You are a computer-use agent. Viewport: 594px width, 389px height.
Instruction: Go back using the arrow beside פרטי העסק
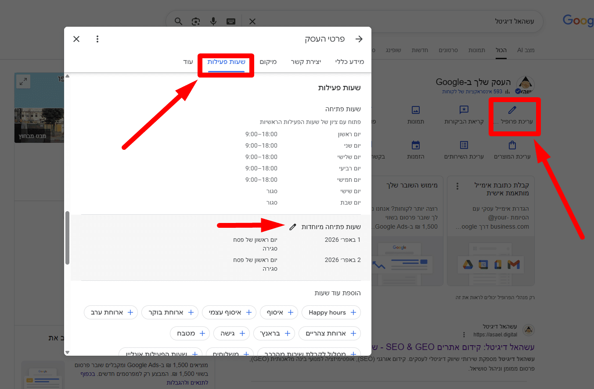(359, 39)
